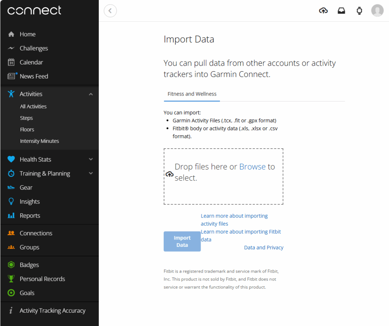The width and height of the screenshot is (389, 326).
Task: Click the 'Fitbit® body or activity data' bullet
Action: pos(225,132)
